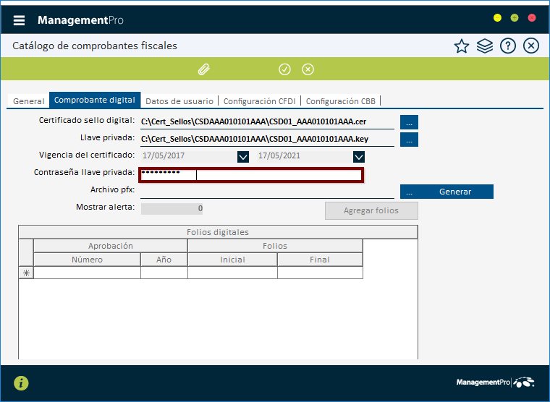Close the catalog with circled X in header

pyautogui.click(x=531, y=46)
